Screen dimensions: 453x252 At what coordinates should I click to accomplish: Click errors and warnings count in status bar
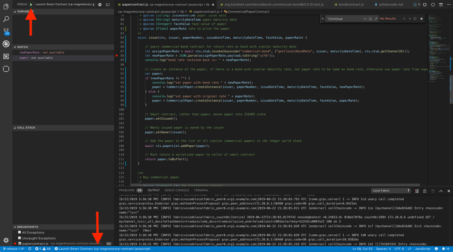[x=43, y=249]
